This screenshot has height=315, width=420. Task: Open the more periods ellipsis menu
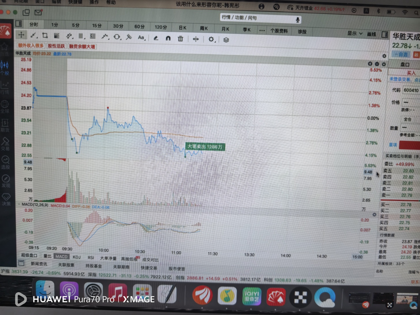click(262, 30)
